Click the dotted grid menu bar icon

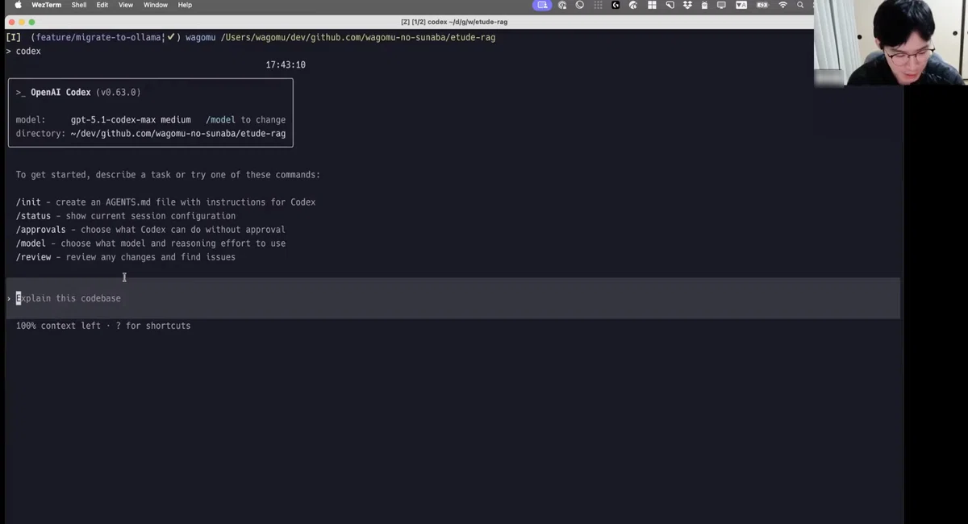pyautogui.click(x=598, y=5)
